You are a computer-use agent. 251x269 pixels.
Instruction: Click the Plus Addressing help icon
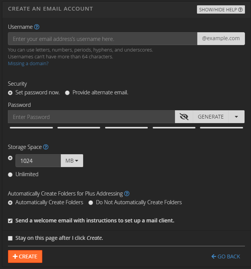127,194
